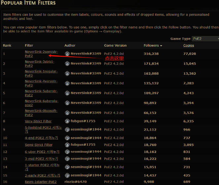Click author seominugi#1944 in rank 9 row
This screenshot has width=219, height=185.
tap(86, 129)
